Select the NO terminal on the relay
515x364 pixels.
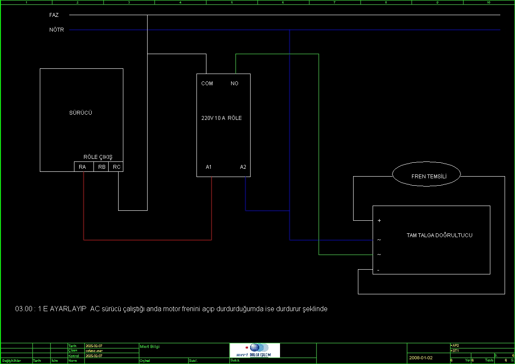(x=235, y=84)
